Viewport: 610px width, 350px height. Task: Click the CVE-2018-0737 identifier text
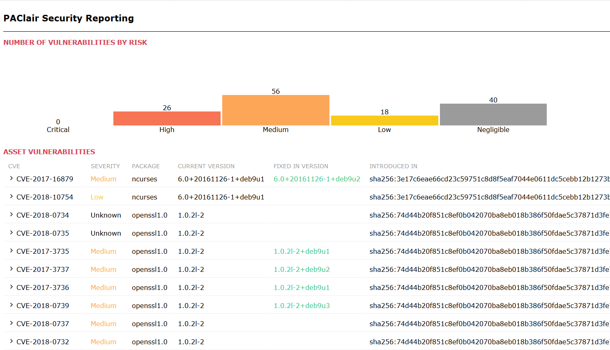coord(43,324)
